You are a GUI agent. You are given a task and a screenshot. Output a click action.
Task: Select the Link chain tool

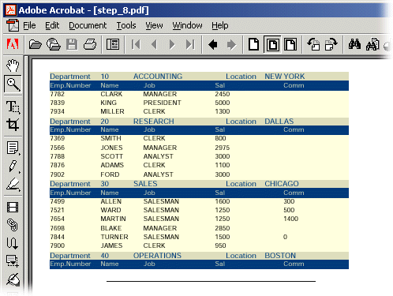pyautogui.click(x=13, y=225)
